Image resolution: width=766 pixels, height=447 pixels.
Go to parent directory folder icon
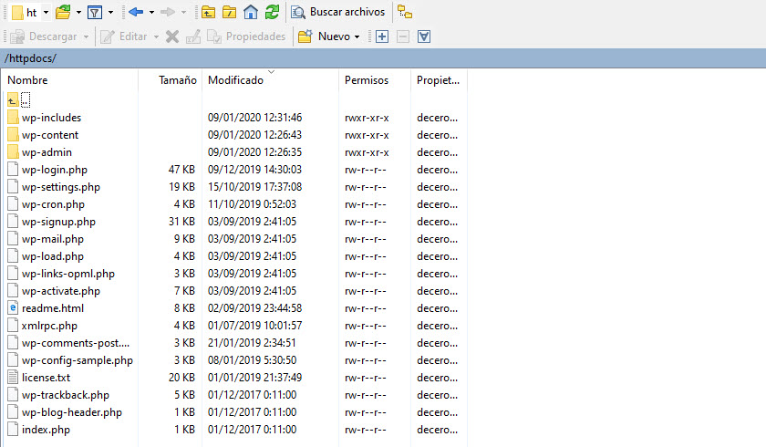point(208,12)
